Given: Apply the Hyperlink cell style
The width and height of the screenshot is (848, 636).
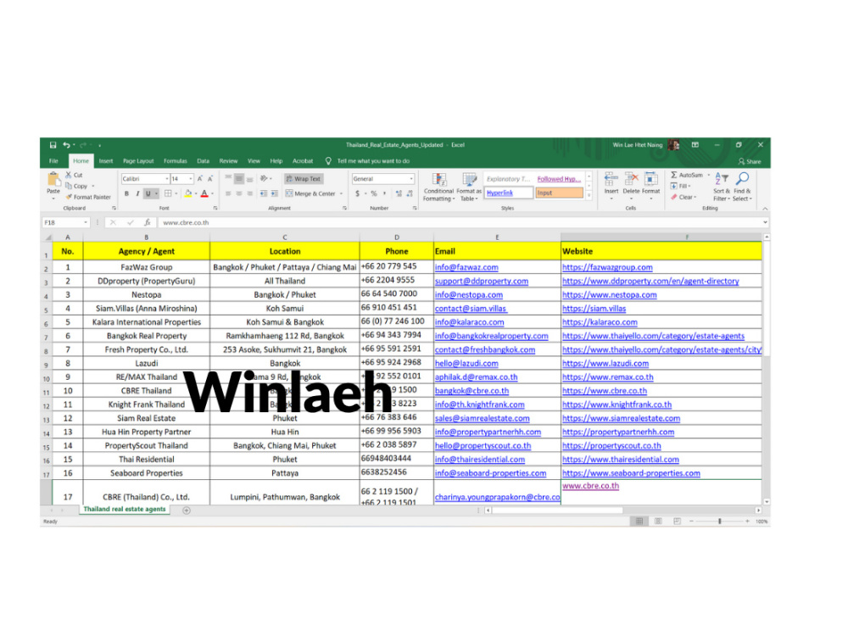Looking at the screenshot, I should 508,192.
